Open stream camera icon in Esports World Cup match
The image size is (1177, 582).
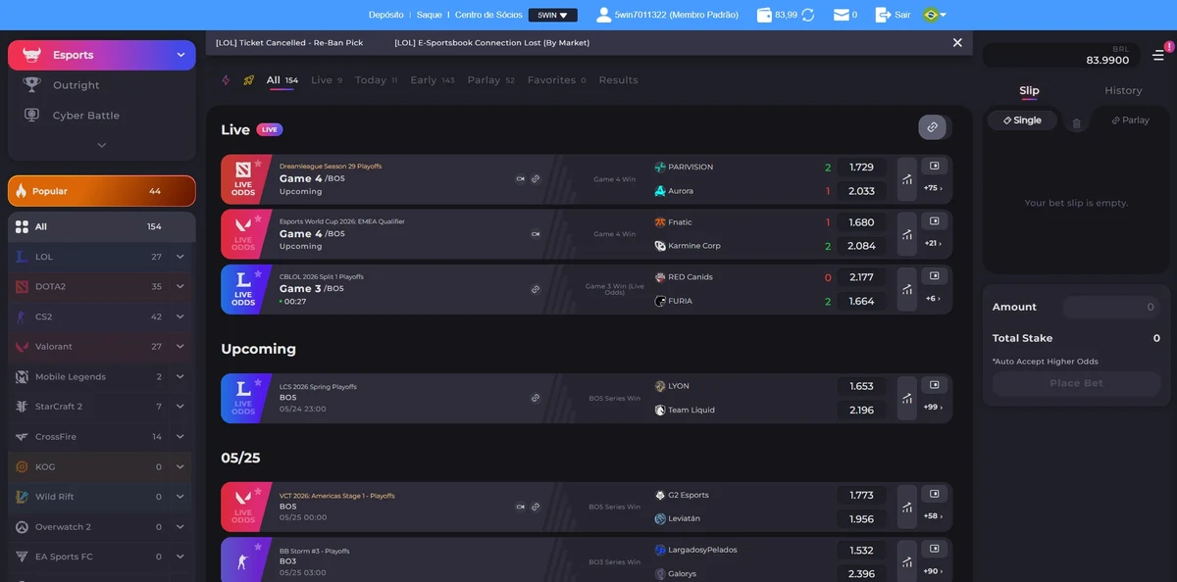[x=536, y=234]
